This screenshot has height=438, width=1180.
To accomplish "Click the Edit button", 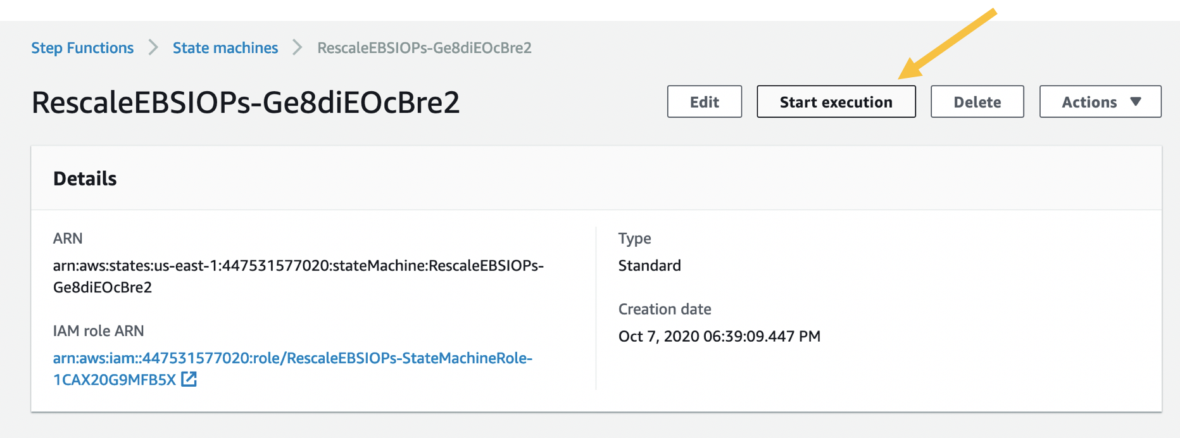I will click(x=705, y=102).
